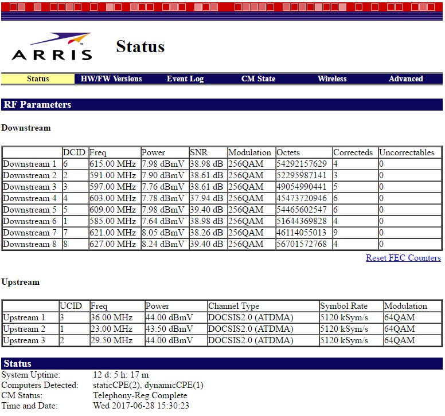The width and height of the screenshot is (445, 416).
Task: Select the Downstream 1 row label
Action: coord(29,164)
